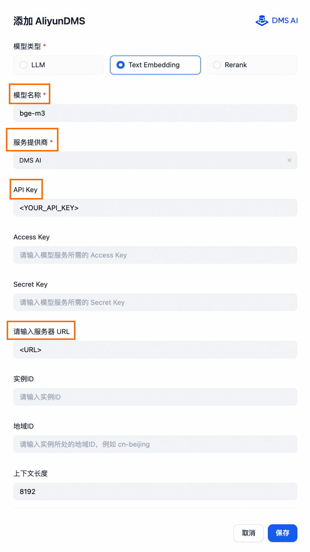Click the 模型名称 field label

pyautogui.click(x=27, y=95)
